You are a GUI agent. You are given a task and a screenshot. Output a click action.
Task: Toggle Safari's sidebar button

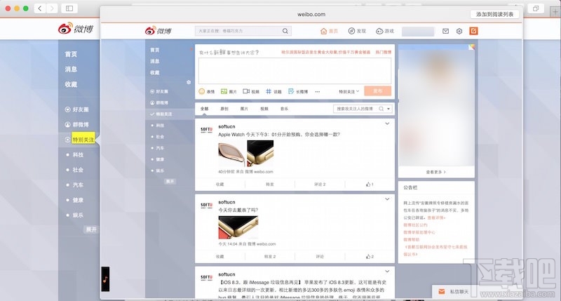click(x=69, y=8)
